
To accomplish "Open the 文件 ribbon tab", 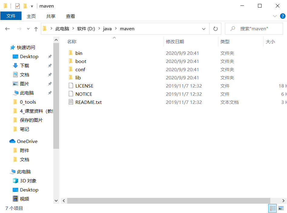I will [x=11, y=16].
